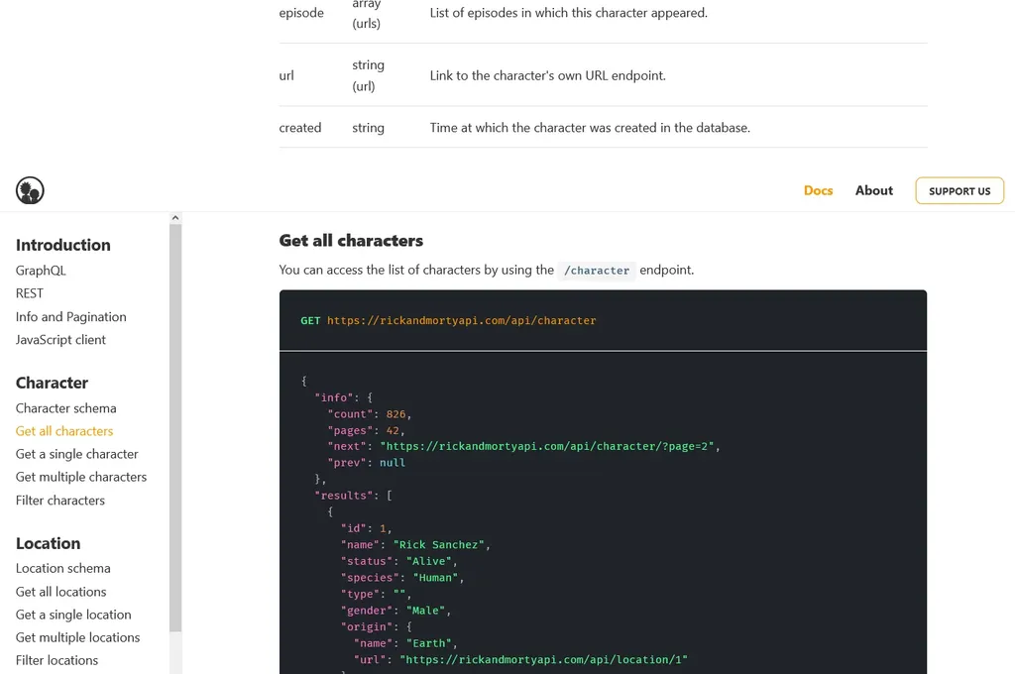Click the Rick and Morty API logo
Viewport: 1015px width, 674px height.
(30, 190)
